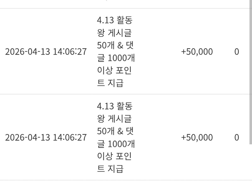Viewport: 252px width, 187px height.
Task: Click the upper row's '트 지급' text line
Action: tap(110, 83)
